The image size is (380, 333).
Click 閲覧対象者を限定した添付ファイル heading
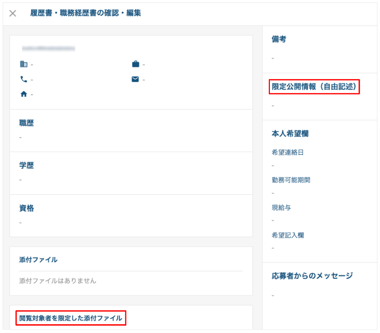coord(71,318)
